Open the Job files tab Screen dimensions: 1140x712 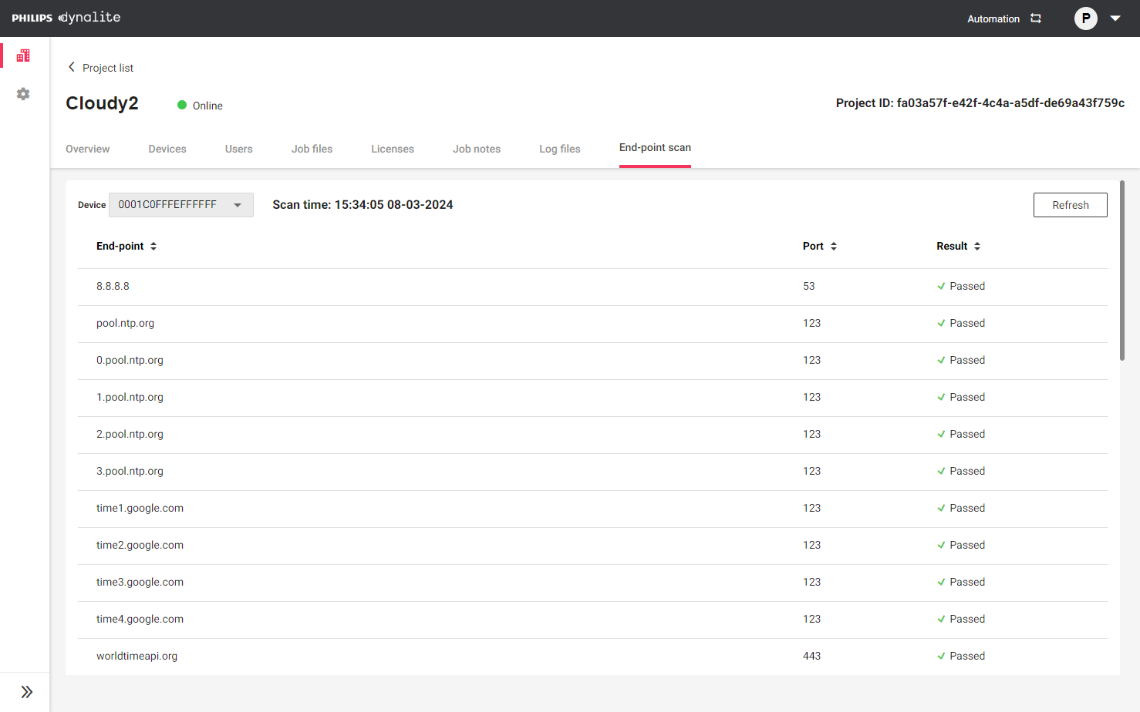[x=312, y=149]
